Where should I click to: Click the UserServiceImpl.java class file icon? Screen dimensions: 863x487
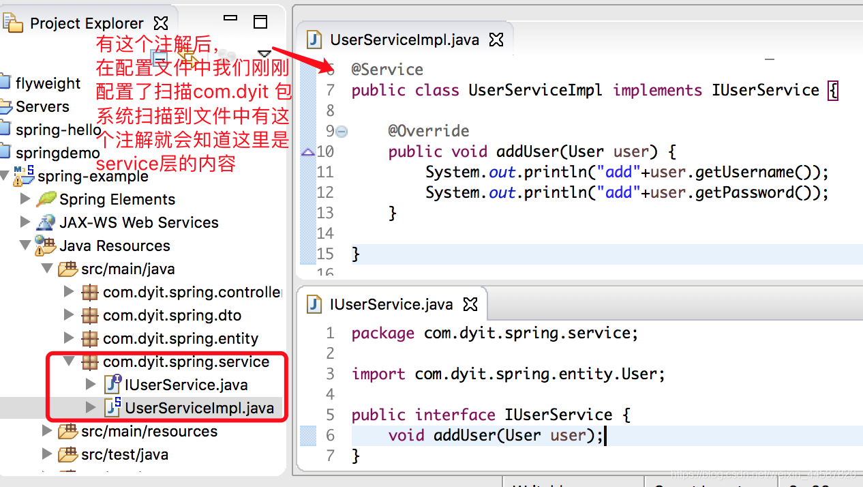pyautogui.click(x=112, y=408)
